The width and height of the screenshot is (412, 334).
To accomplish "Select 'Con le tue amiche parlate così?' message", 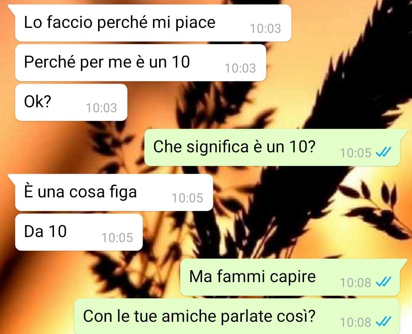I will [x=237, y=316].
